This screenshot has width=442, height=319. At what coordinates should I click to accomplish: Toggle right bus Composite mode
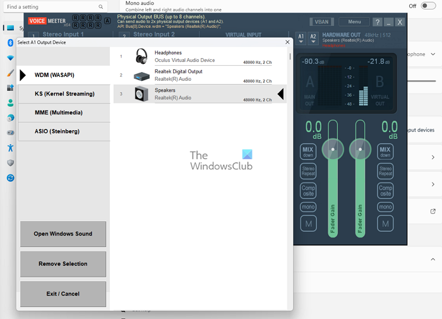[x=385, y=190]
